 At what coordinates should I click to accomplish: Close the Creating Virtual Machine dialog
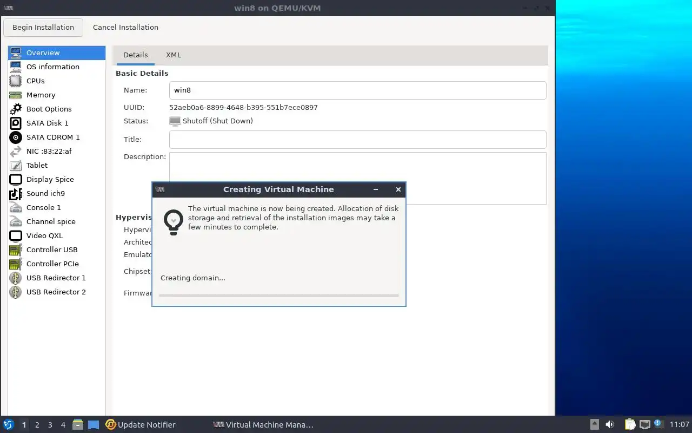[398, 189]
